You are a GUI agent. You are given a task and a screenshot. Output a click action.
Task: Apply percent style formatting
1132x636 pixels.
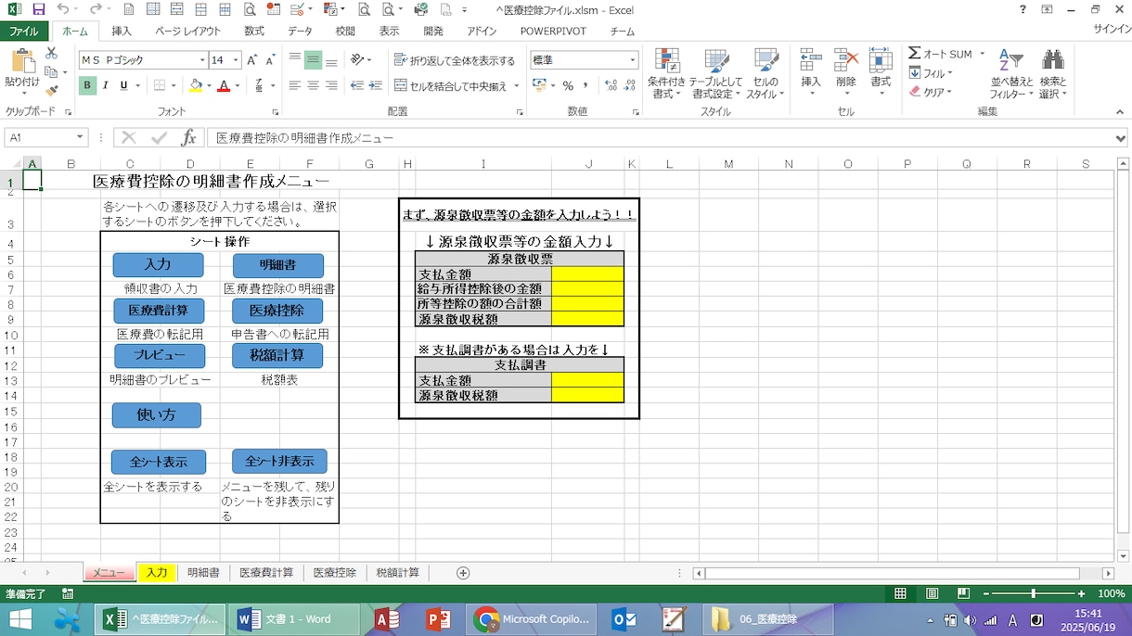[568, 85]
